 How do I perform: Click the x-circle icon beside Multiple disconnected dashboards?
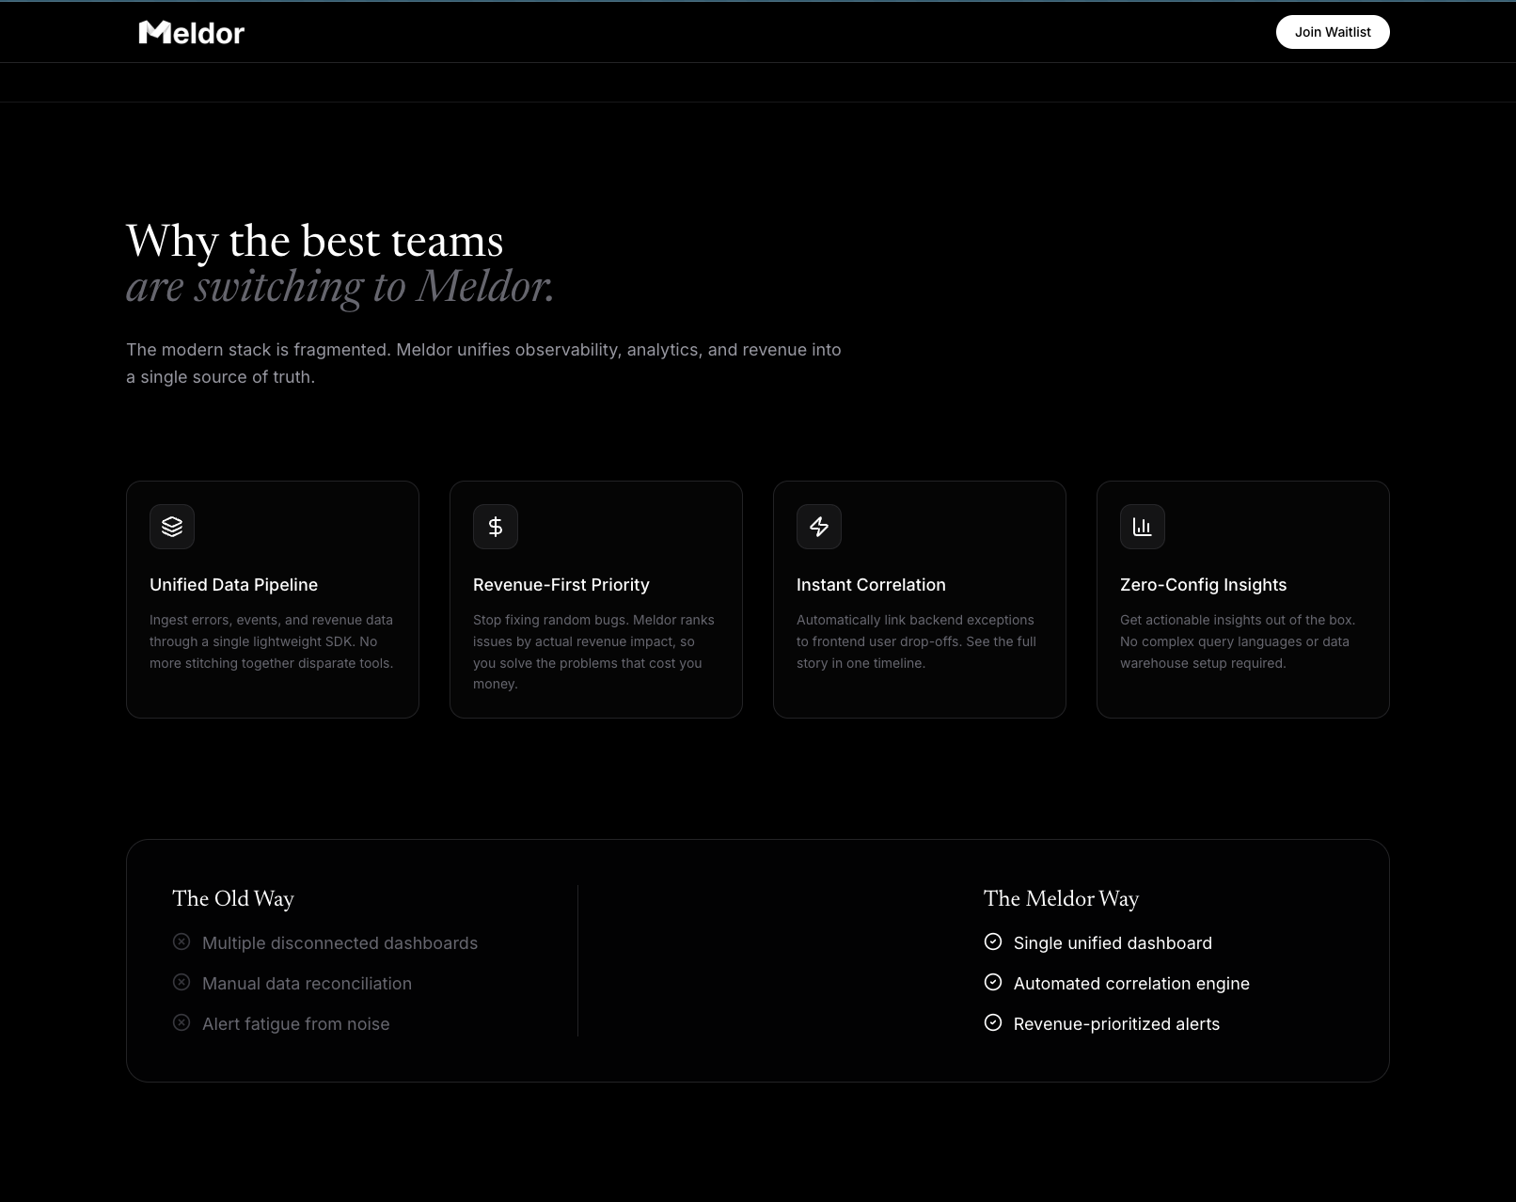pos(182,941)
